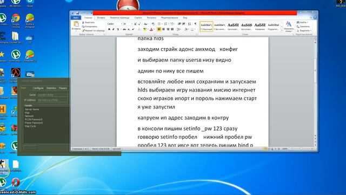Switch to Рецензирование (Review) tab

click(169, 18)
